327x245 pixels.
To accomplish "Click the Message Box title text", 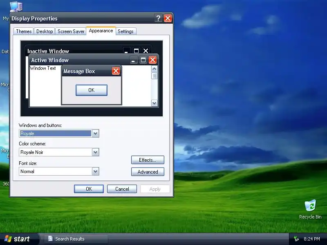I will pyautogui.click(x=79, y=71).
